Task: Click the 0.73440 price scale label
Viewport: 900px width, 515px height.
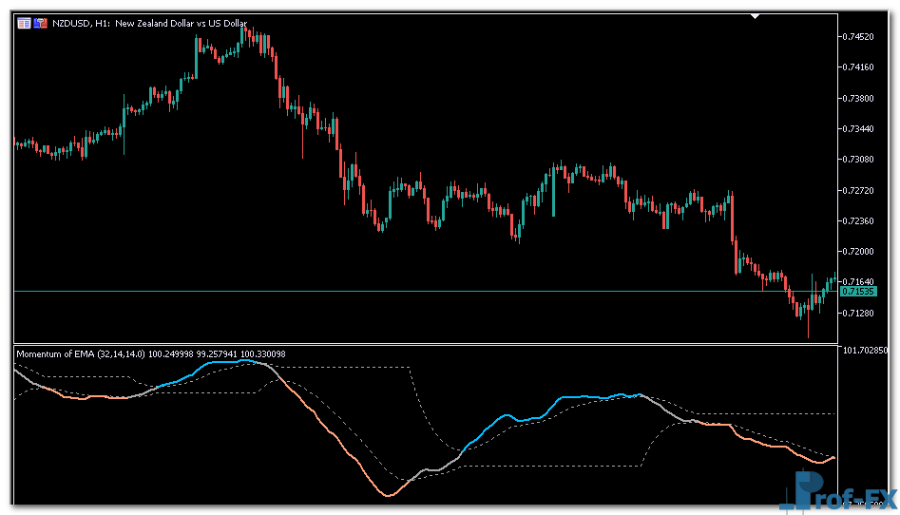Action: (x=859, y=129)
